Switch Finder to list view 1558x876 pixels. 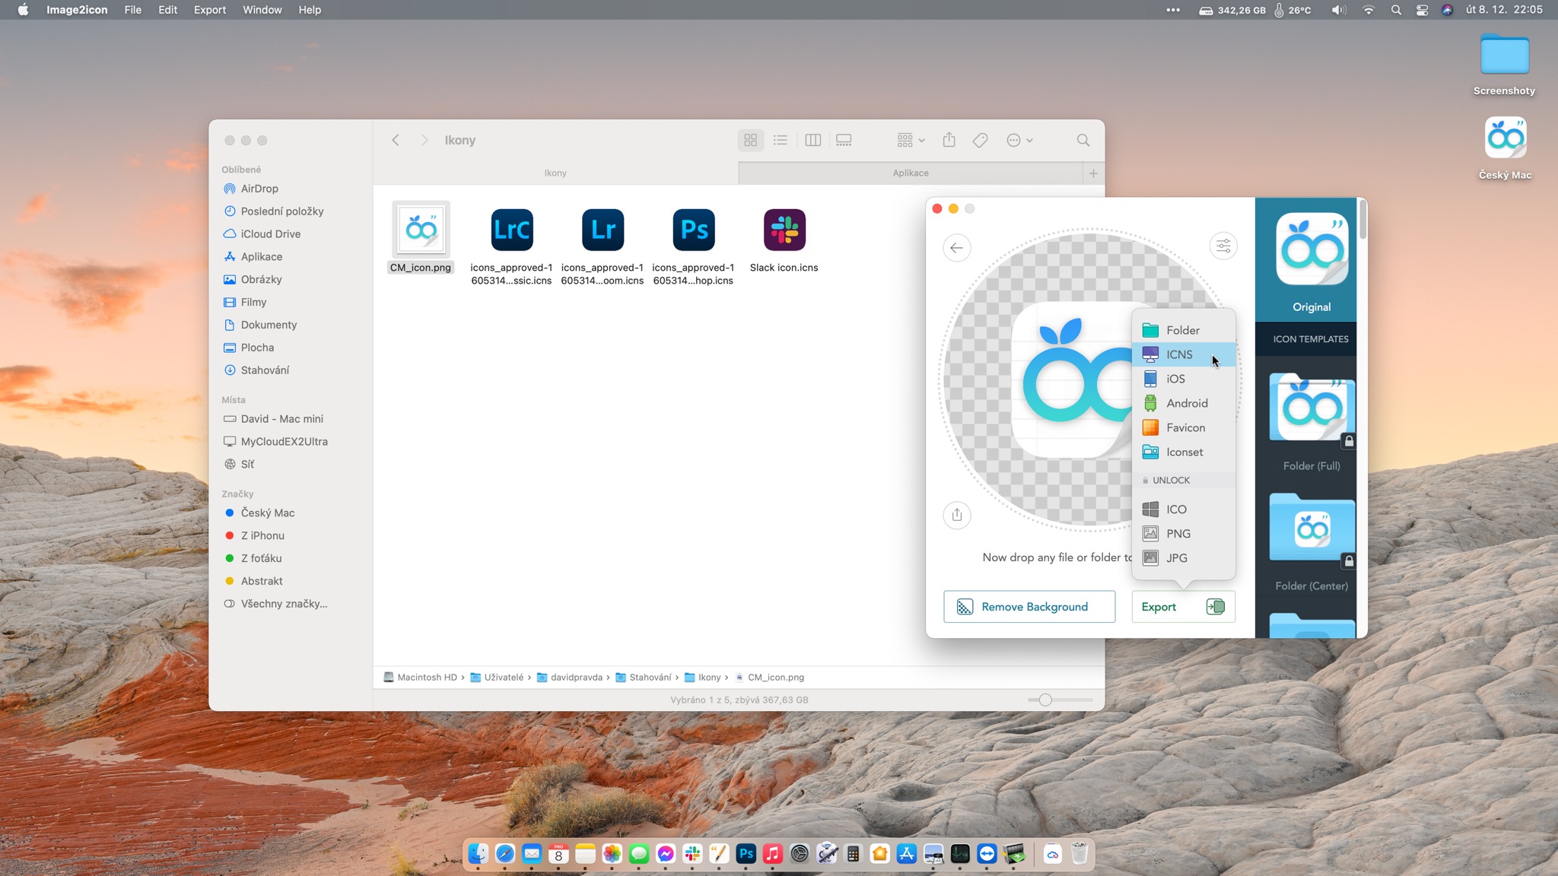781,140
